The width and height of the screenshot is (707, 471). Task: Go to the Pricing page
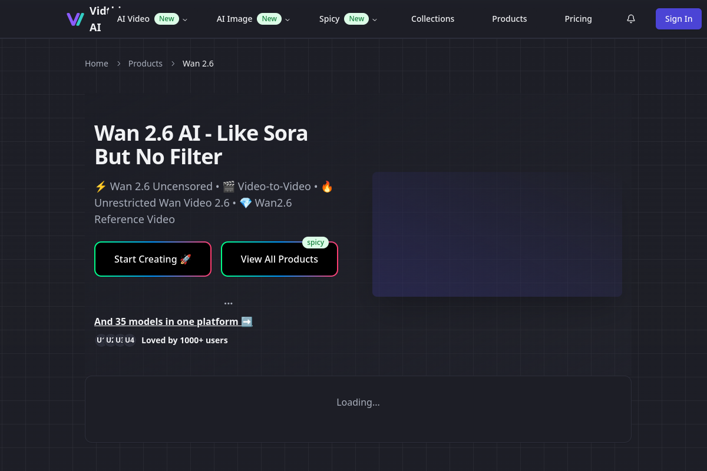[x=578, y=19]
